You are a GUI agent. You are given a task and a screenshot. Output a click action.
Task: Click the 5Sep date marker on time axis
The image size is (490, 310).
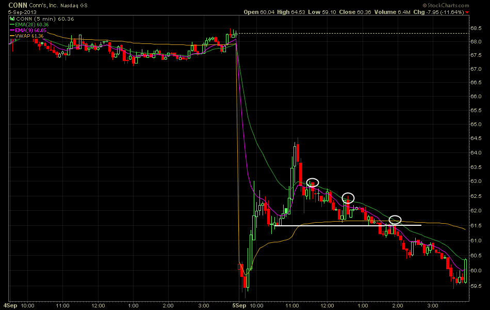[x=239, y=306]
